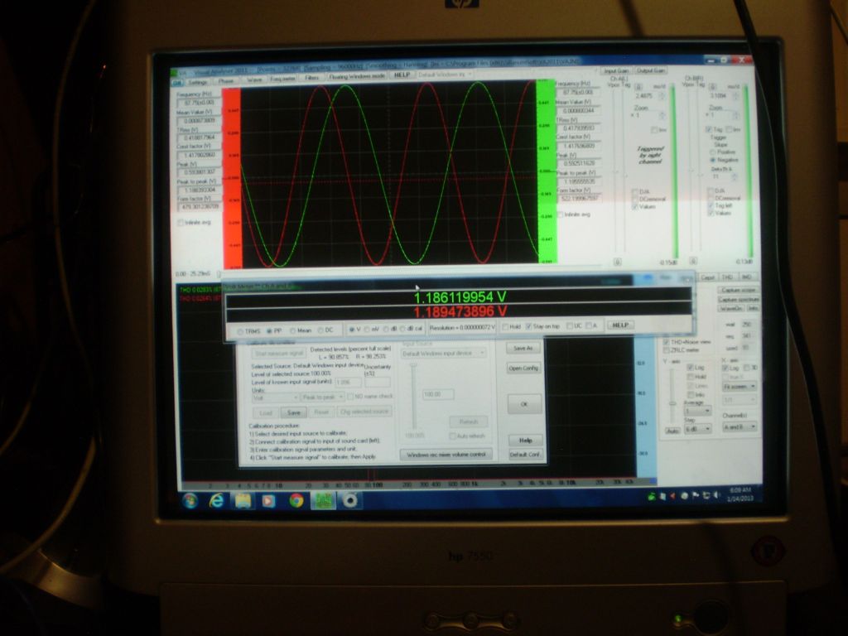Image resolution: width=848 pixels, height=636 pixels.
Task: Click the Save button in calibration
Action: (294, 412)
